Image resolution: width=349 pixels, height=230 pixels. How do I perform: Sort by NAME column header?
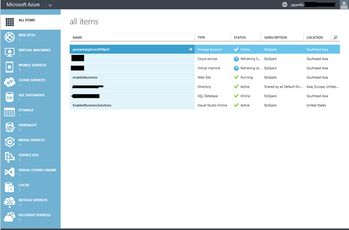pyautogui.click(x=77, y=37)
